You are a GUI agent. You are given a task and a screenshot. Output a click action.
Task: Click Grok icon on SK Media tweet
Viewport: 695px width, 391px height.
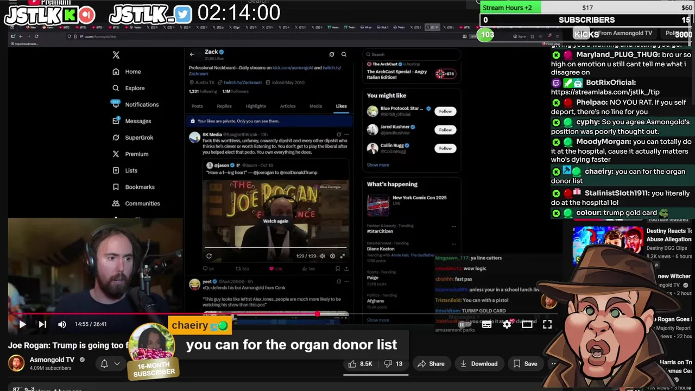pyautogui.click(x=339, y=134)
